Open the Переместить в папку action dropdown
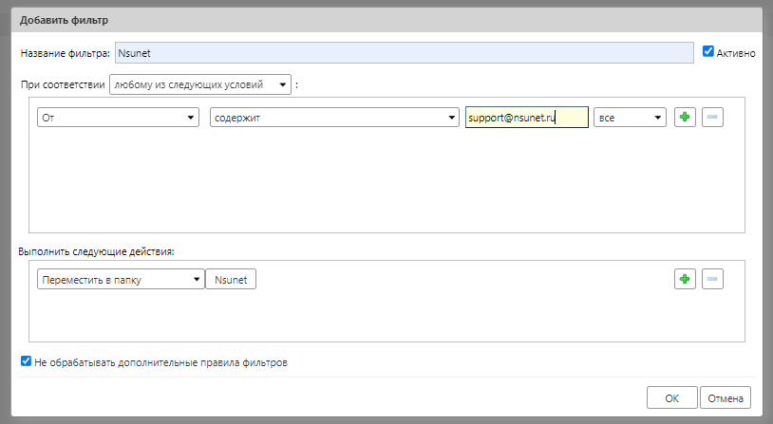Image resolution: width=773 pixels, height=424 pixels. (x=121, y=279)
